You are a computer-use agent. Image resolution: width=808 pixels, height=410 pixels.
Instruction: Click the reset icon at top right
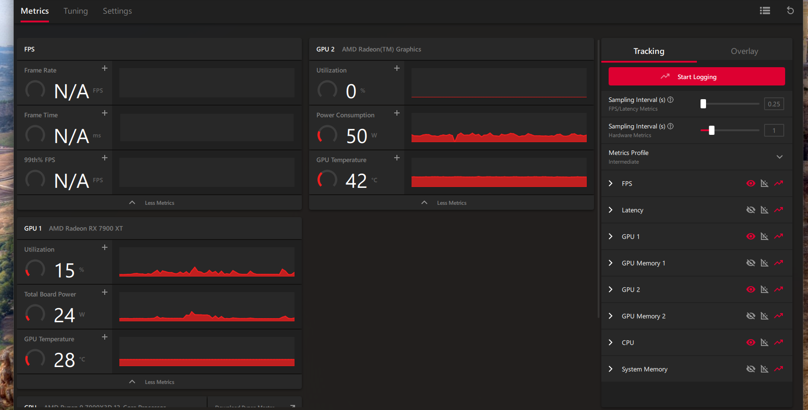click(x=790, y=11)
